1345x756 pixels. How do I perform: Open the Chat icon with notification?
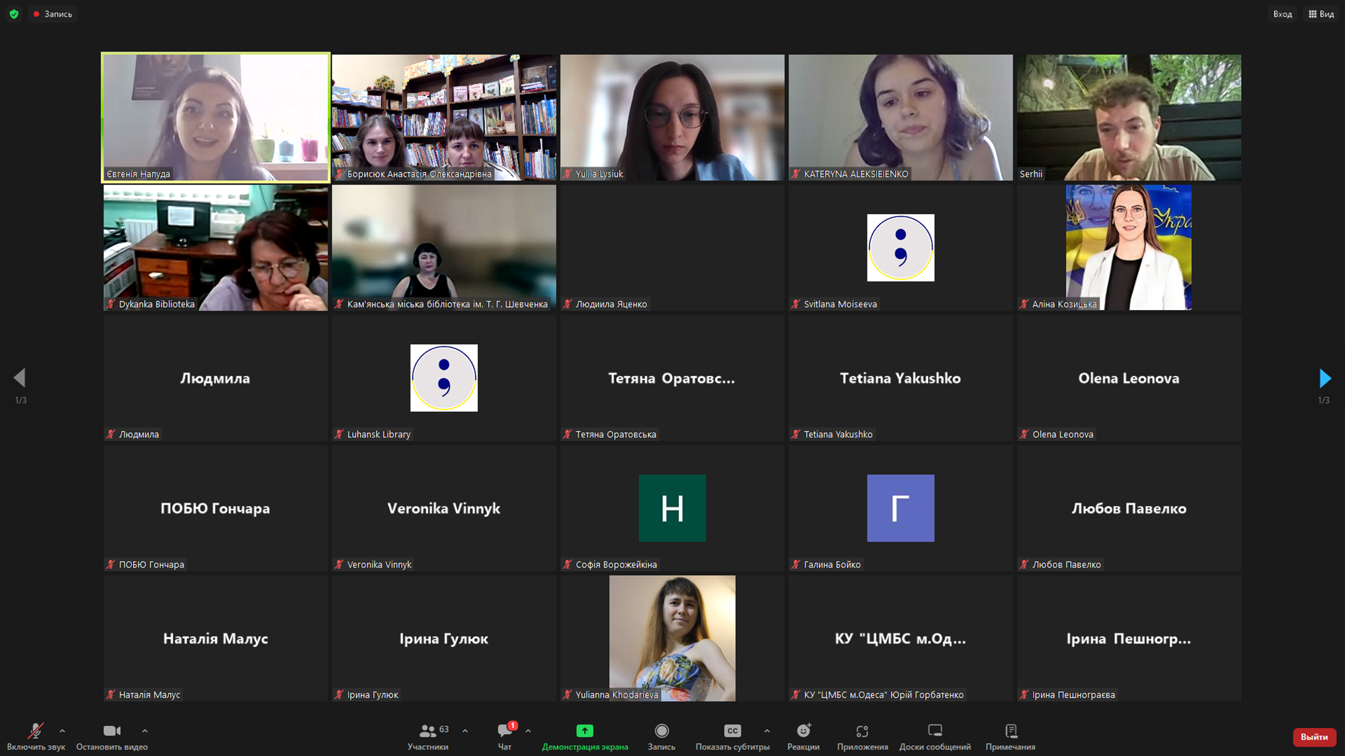pos(505,731)
